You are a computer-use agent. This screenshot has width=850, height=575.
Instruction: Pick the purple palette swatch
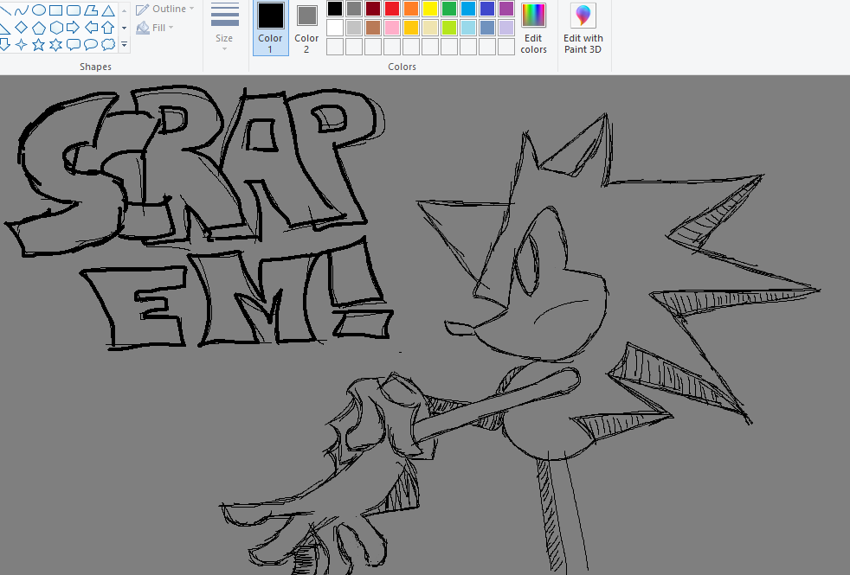tap(505, 9)
